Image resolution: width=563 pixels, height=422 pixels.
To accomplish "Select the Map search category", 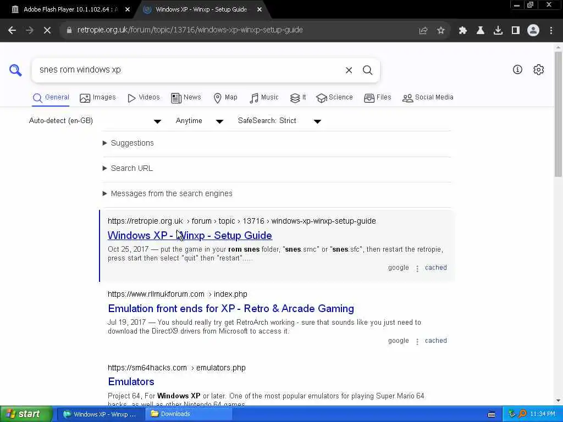I will point(225,98).
